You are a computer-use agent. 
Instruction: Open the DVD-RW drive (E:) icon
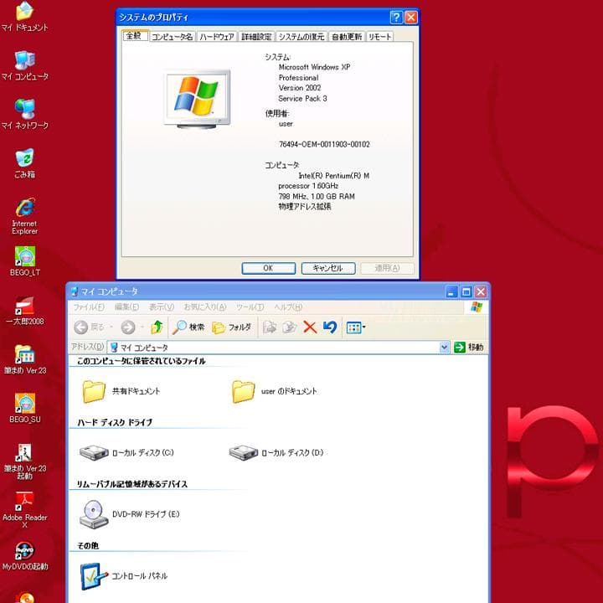click(x=93, y=513)
